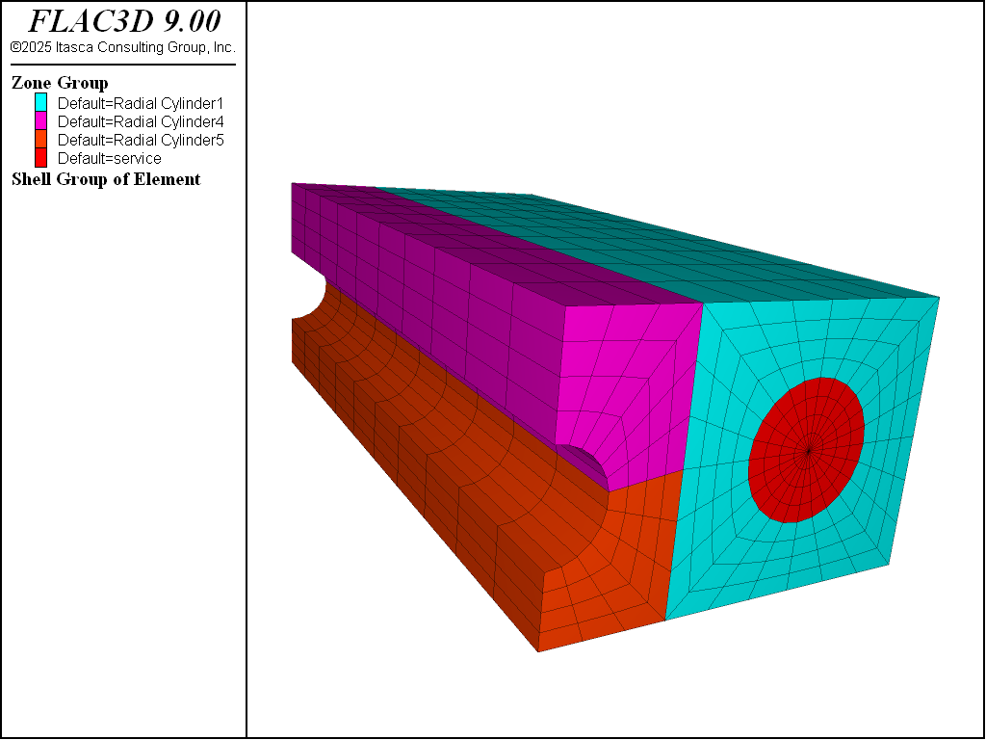Click the 'Zone Group' legend heading

[x=60, y=83]
